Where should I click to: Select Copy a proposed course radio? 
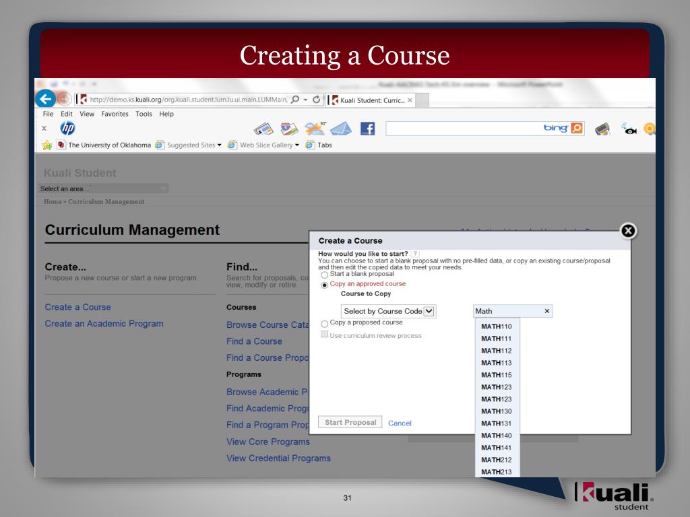pyautogui.click(x=324, y=324)
